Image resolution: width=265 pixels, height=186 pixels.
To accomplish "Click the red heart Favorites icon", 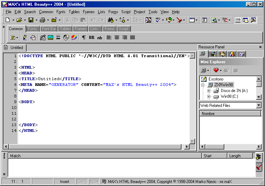I will point(216,70).
